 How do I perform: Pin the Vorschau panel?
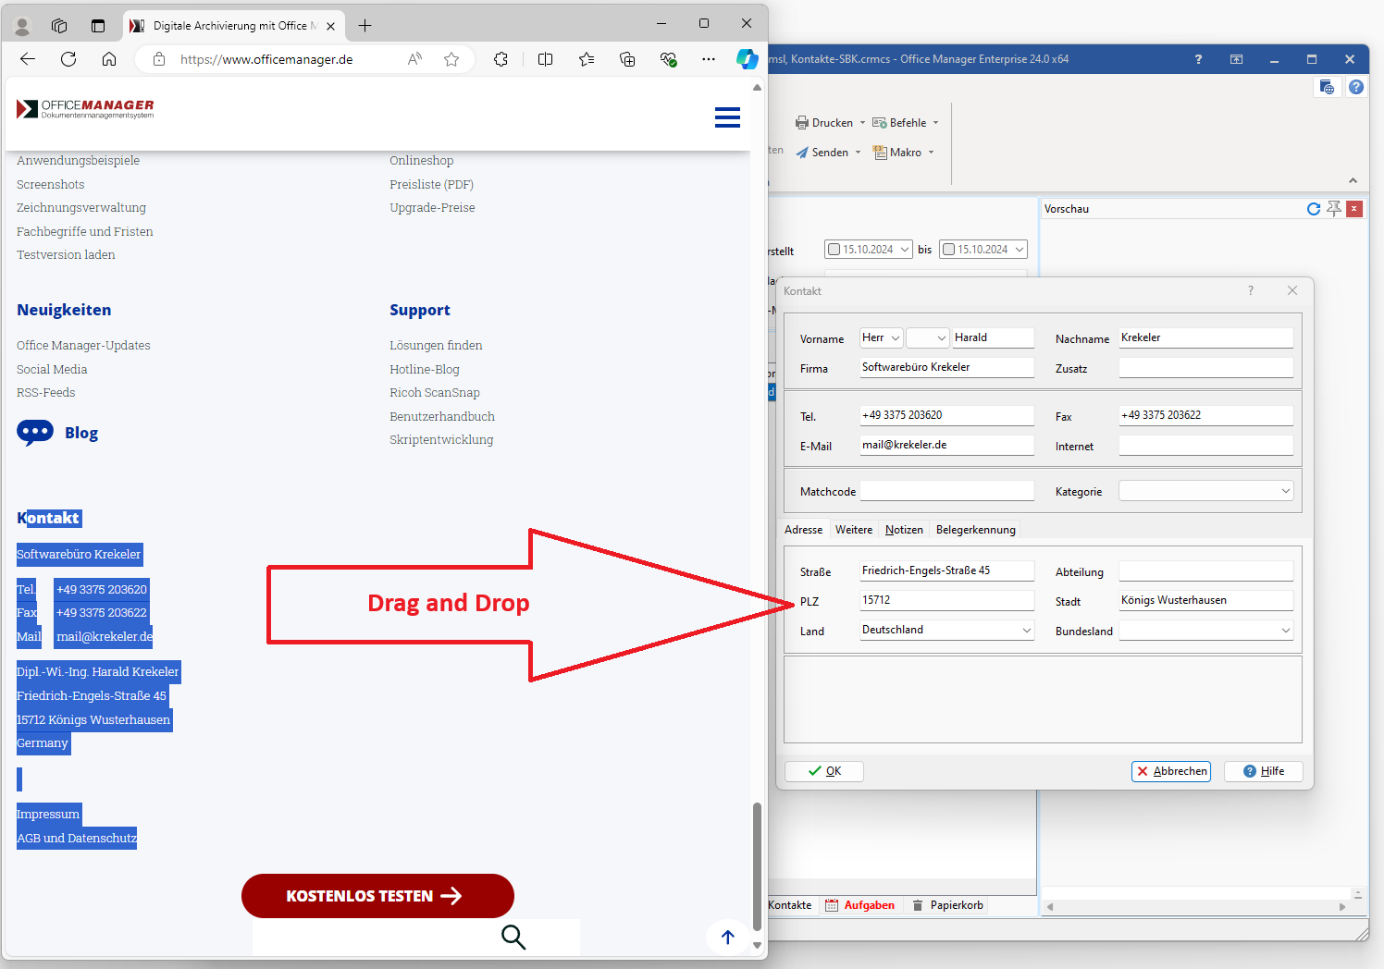[1334, 209]
